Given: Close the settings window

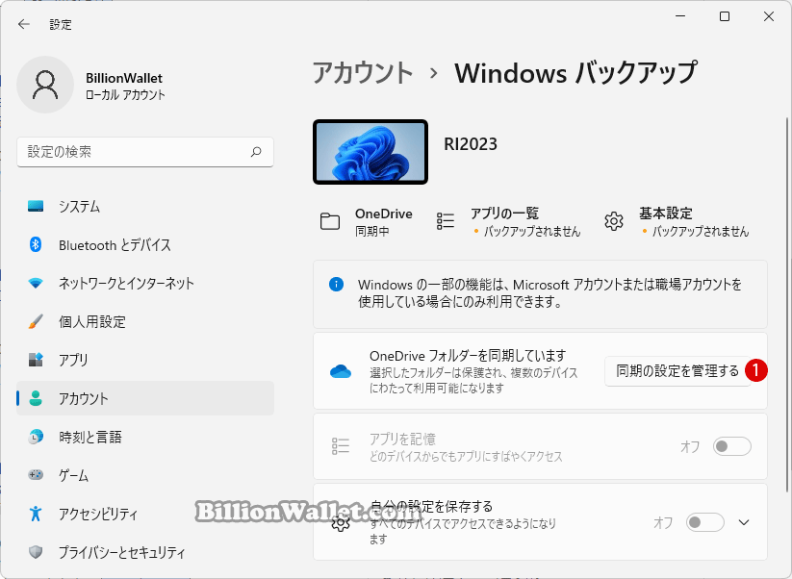Looking at the screenshot, I should coord(769,16).
